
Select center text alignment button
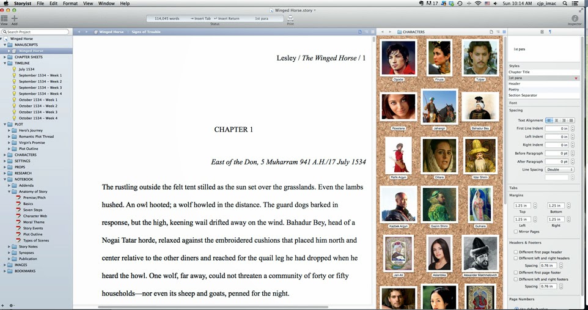(556, 120)
